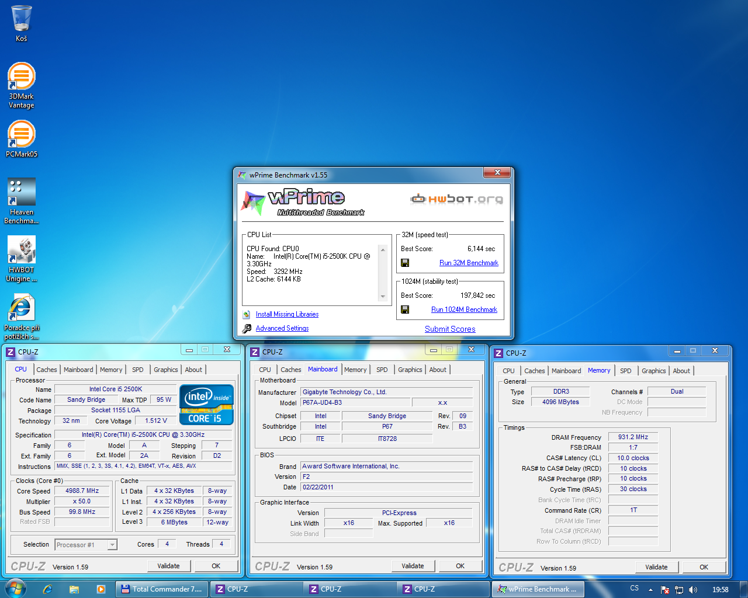Click the BIOS date 02/22/2011 field
Screen dimensions: 748x598
pos(386,487)
